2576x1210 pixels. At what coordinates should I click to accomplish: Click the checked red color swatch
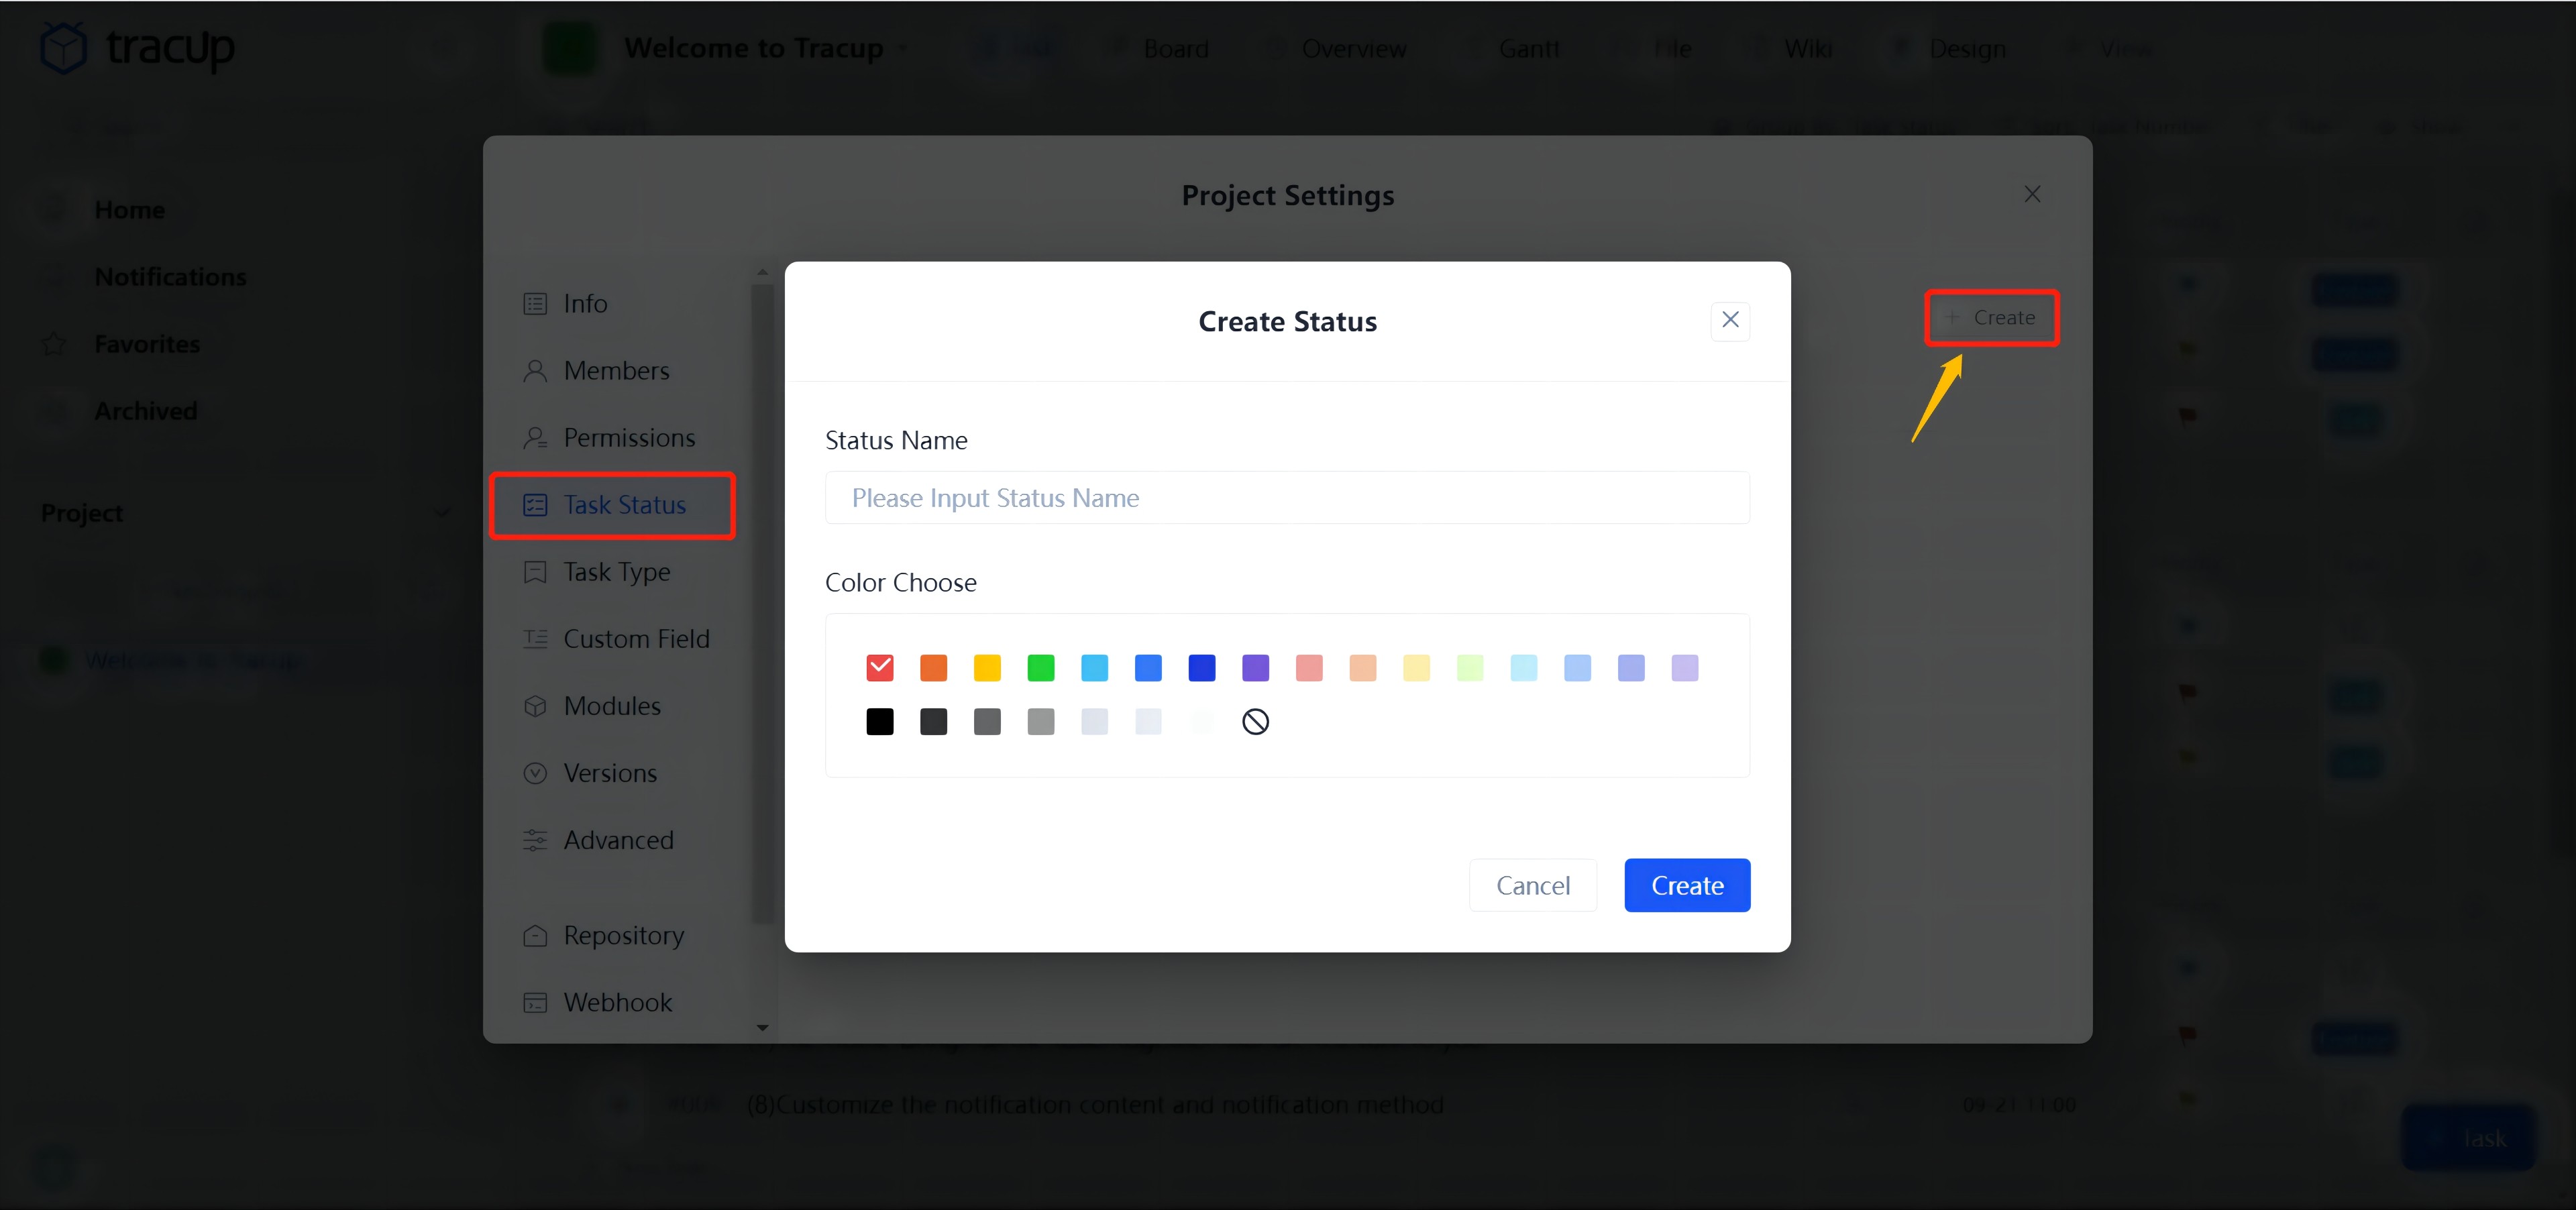pos(879,667)
